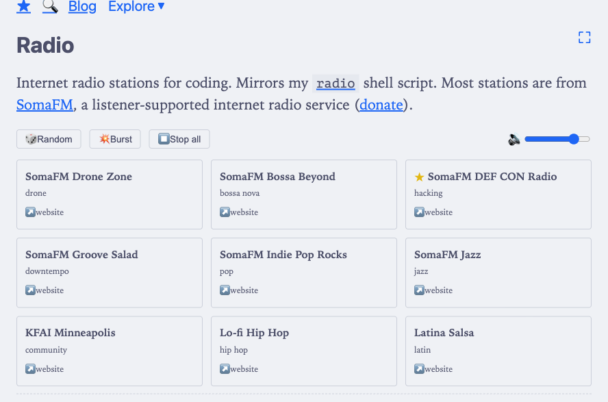The image size is (608, 402).
Task: Click the 'bossa nova' genre label
Action: tap(240, 193)
